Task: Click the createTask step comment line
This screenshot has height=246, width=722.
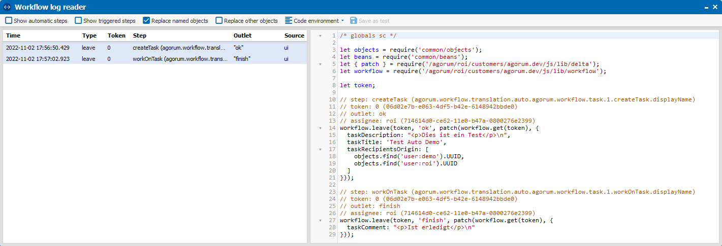Action: tap(517, 100)
